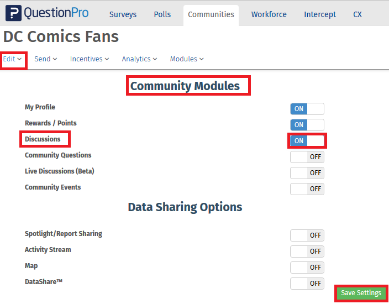Expand the Incentives dropdown

click(x=89, y=59)
